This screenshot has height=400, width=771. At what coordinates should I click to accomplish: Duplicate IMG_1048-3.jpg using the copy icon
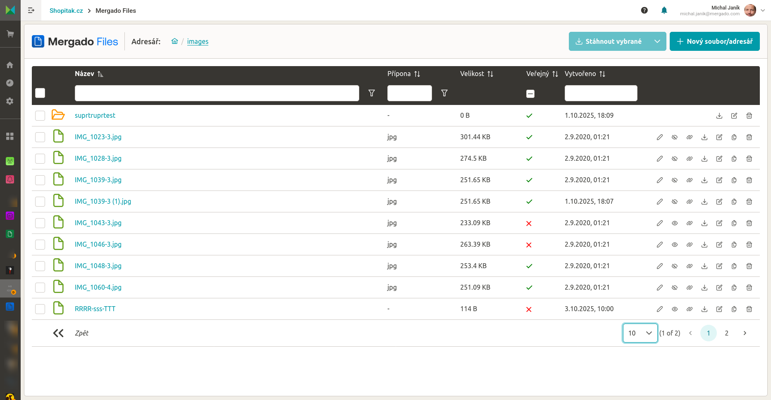point(734,266)
